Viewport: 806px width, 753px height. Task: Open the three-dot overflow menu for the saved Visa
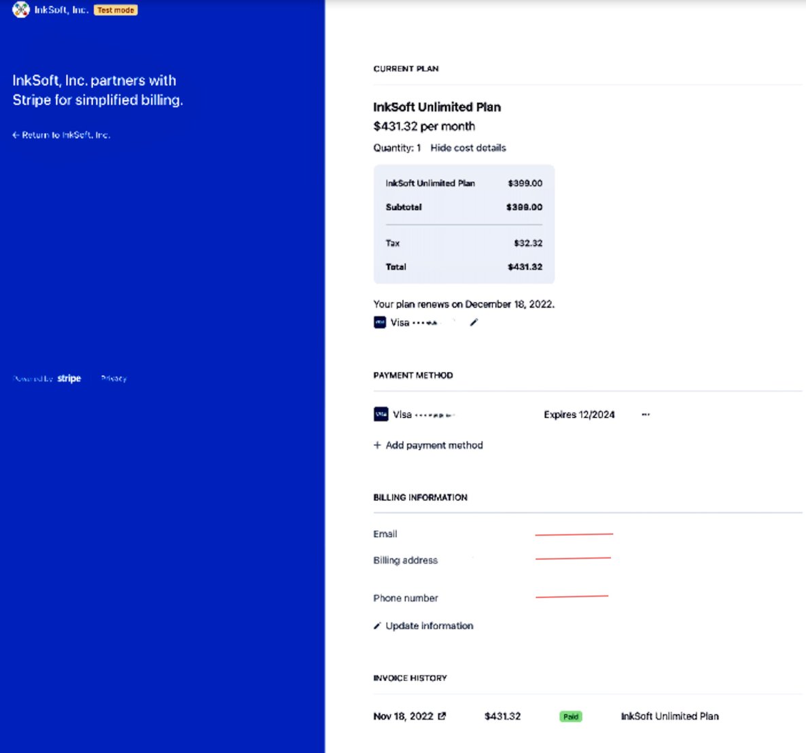645,414
